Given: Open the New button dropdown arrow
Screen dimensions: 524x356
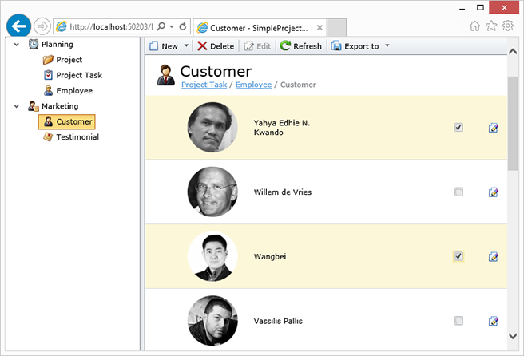Looking at the screenshot, I should (187, 46).
